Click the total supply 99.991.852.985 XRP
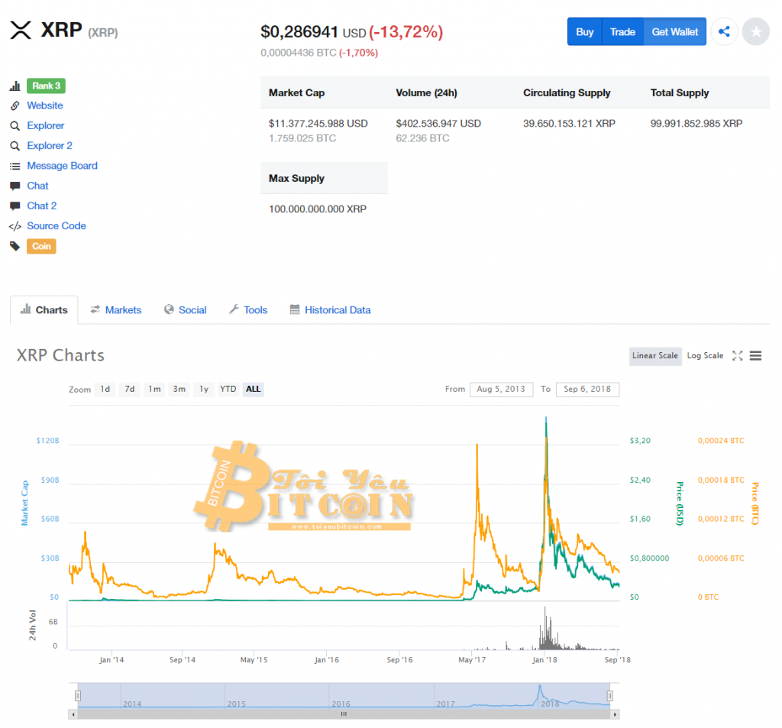This screenshot has width=782, height=728. pyautogui.click(x=696, y=123)
